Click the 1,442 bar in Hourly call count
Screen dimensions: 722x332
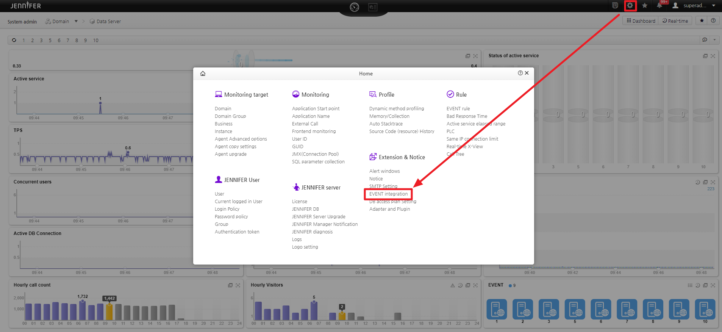pyautogui.click(x=109, y=312)
